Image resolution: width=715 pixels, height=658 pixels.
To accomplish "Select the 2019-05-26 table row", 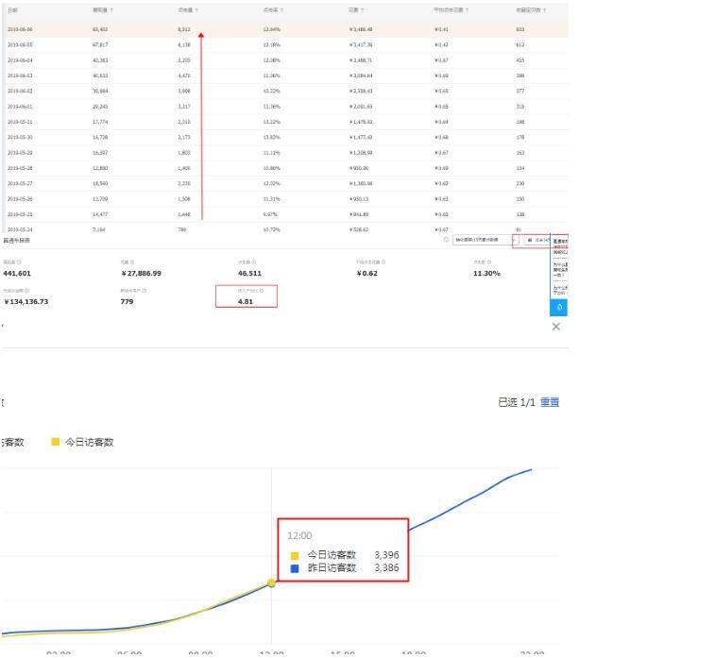I will pos(285,198).
